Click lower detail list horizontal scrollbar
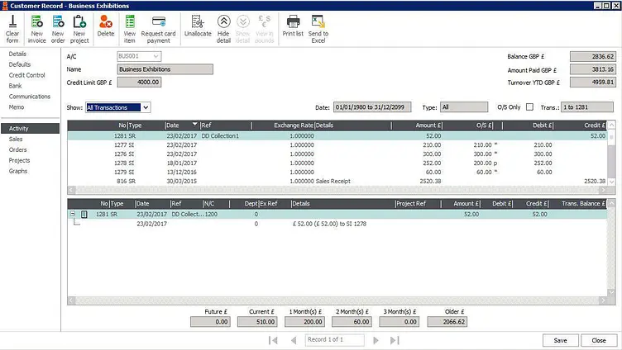This screenshot has width=622, height=350. 337,300
